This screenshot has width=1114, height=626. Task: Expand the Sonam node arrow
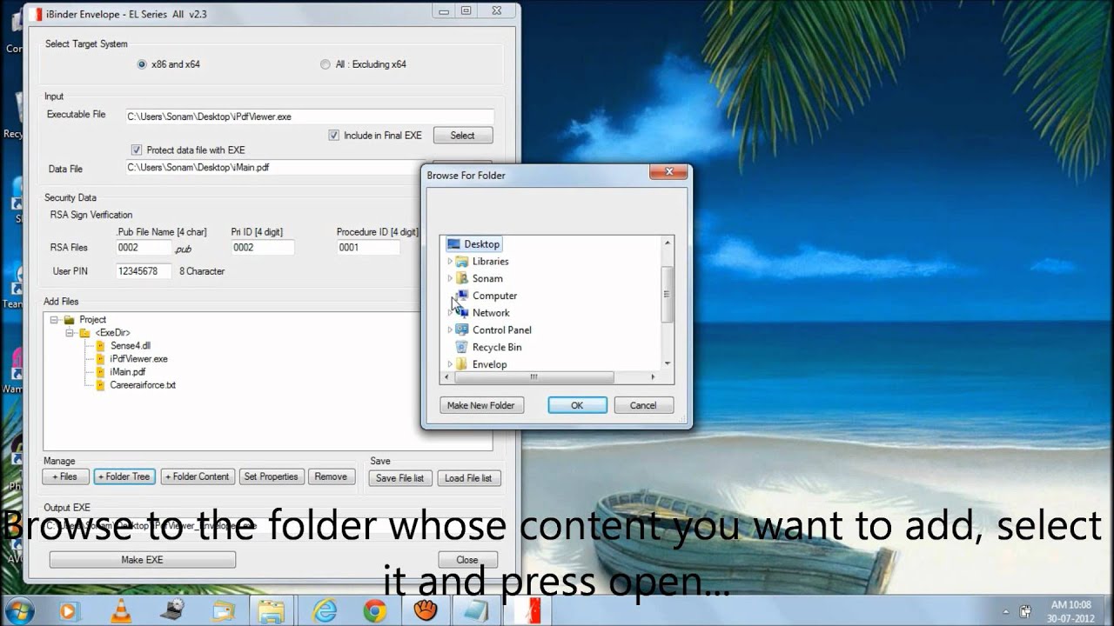click(x=450, y=278)
